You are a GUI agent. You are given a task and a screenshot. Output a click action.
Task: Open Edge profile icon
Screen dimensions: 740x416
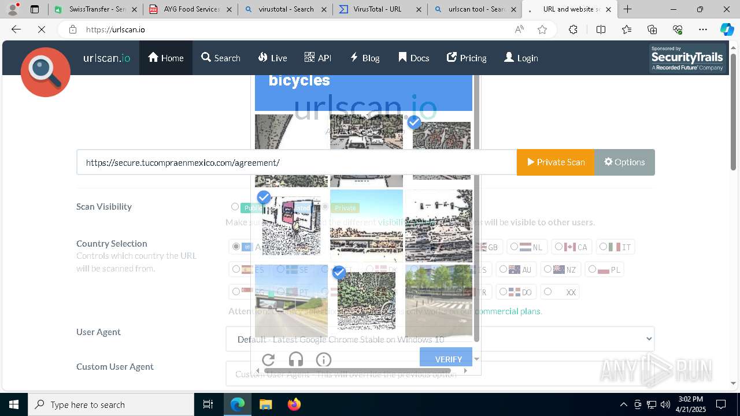point(13,9)
